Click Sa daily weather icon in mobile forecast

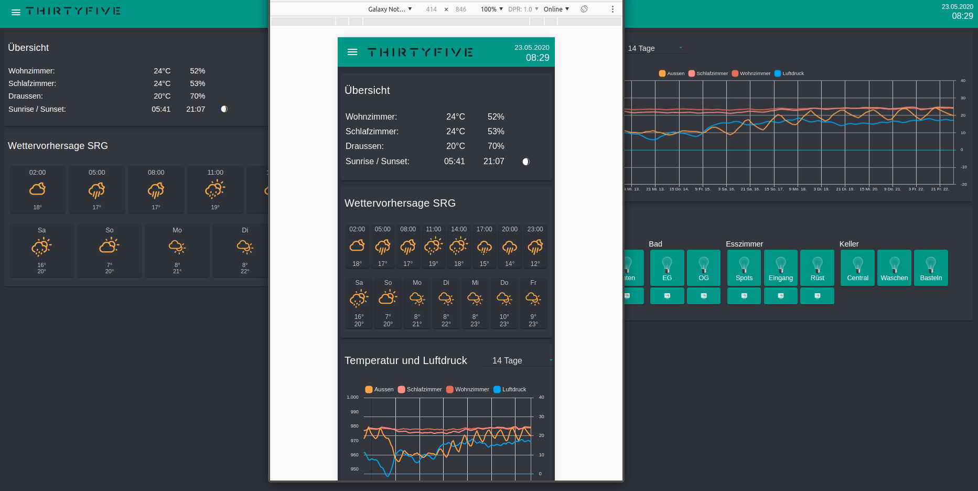359,298
